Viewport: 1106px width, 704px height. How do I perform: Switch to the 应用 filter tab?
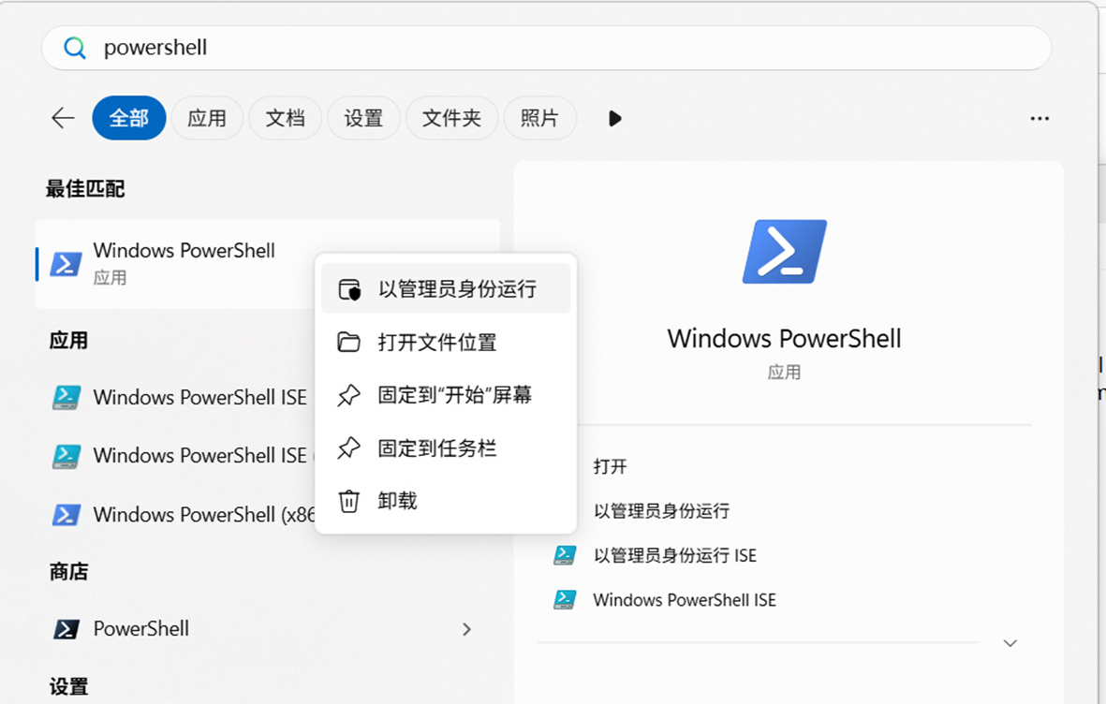click(x=207, y=118)
